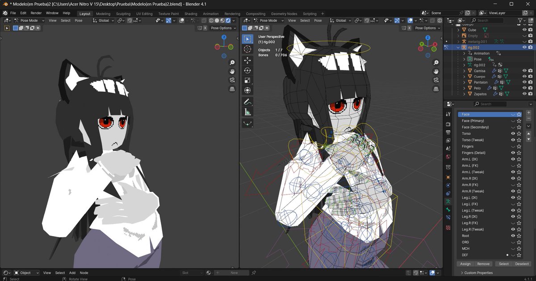Select the Scale tool in right viewport toolbar
Image resolution: width=536 pixels, height=281 pixels.
248,81
